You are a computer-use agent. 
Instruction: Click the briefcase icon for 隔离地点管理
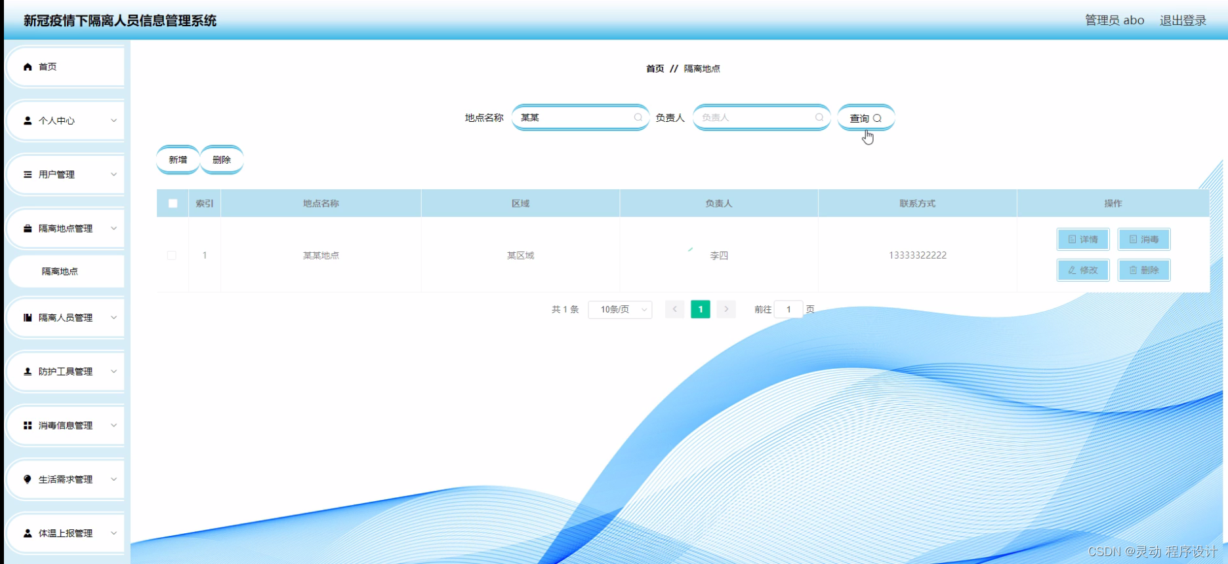(28, 229)
